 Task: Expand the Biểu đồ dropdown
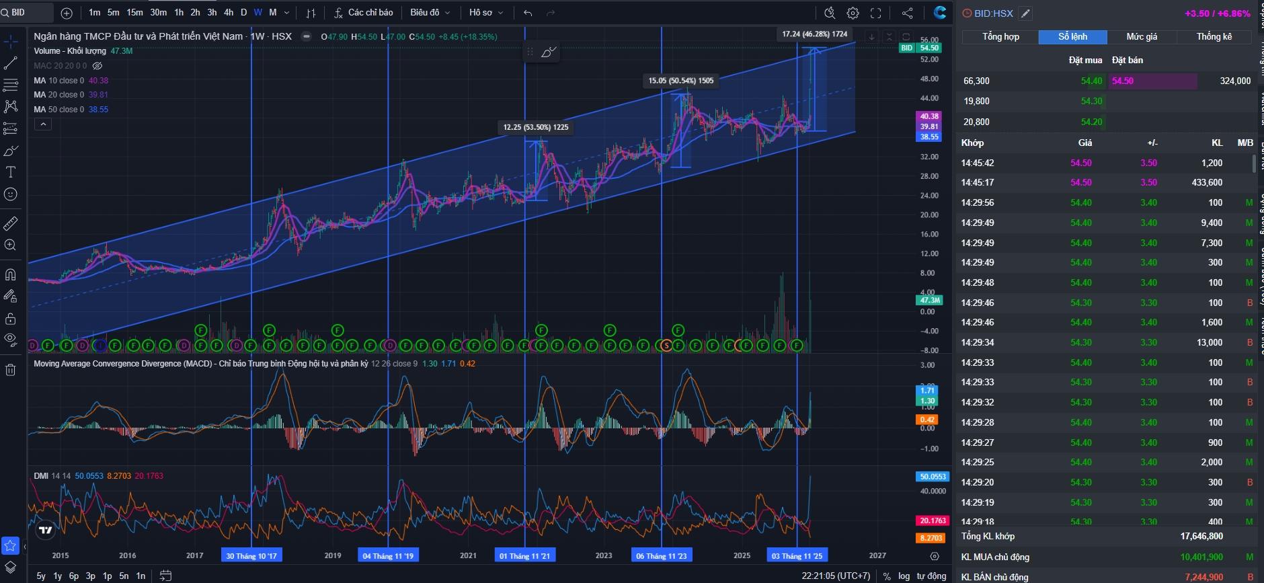pos(430,13)
